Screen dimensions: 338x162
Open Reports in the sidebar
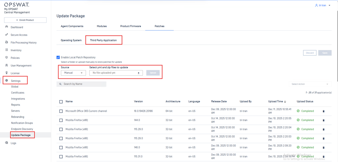tap(16, 105)
